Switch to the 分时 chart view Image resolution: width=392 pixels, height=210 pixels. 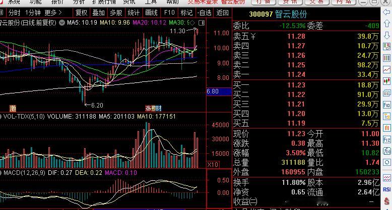pyautogui.click(x=14, y=13)
